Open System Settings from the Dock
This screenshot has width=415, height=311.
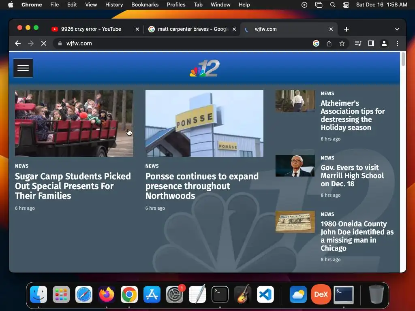tap(175, 294)
